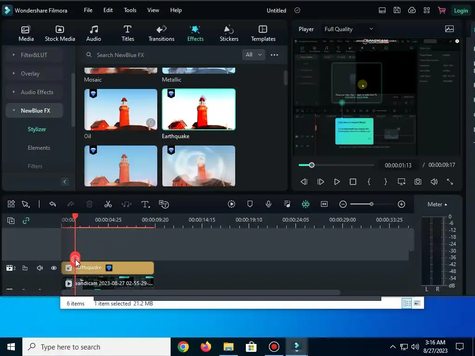Click the cloud upload icon
Viewport: 475px width, 356px height.
pos(412,10)
